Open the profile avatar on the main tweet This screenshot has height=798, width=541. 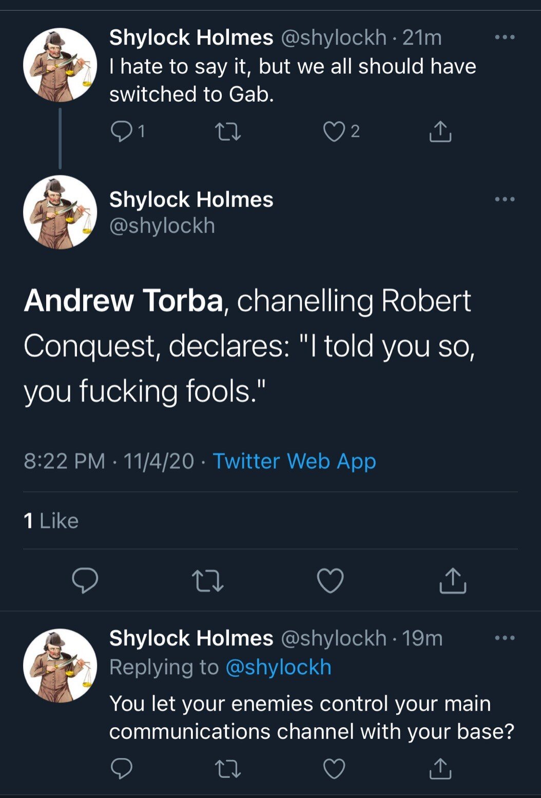tap(60, 212)
